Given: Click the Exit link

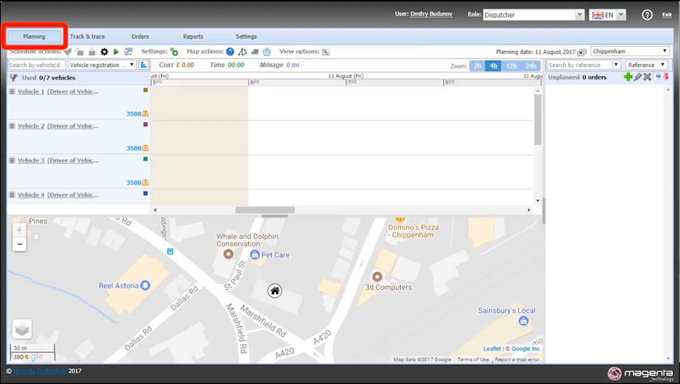Looking at the screenshot, I should coord(667,15).
